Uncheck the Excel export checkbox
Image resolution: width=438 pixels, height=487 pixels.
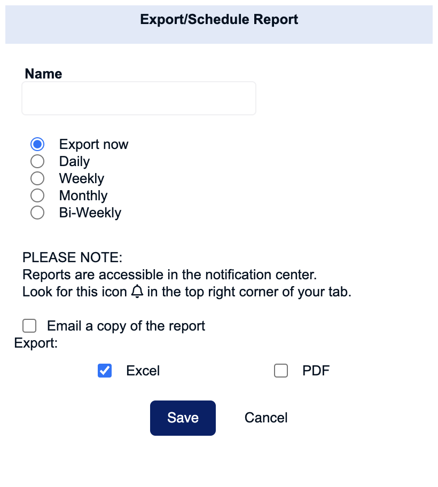pos(105,371)
